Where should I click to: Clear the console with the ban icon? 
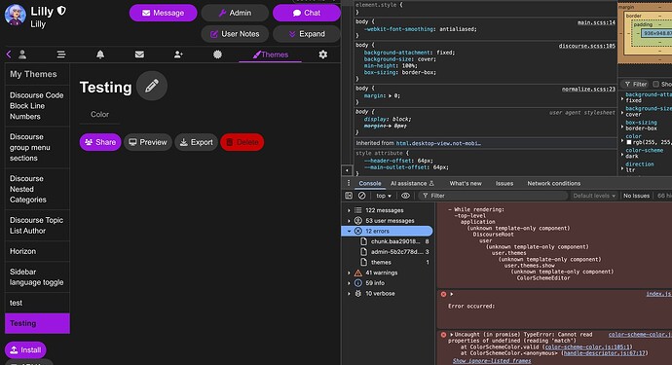[x=362, y=196]
